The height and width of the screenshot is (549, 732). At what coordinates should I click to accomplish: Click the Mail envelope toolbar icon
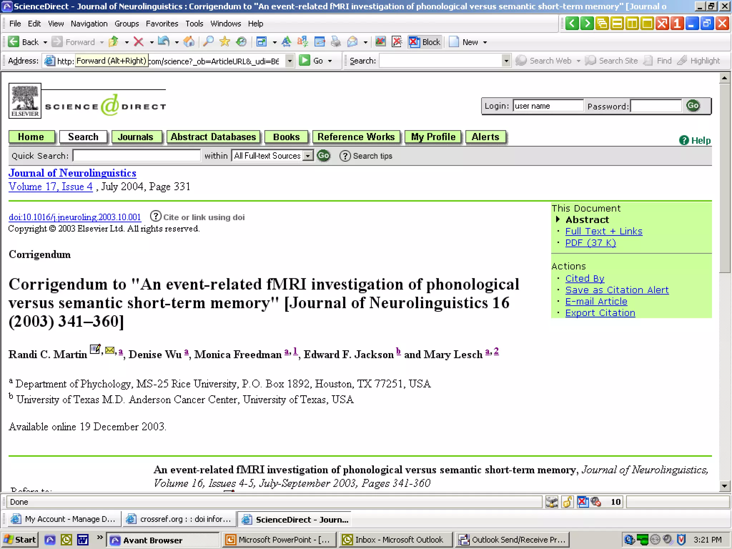coord(352,42)
